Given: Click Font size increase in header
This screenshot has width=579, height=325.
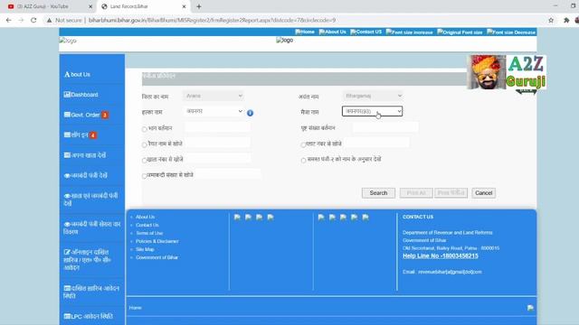Looking at the screenshot, I should (409, 32).
